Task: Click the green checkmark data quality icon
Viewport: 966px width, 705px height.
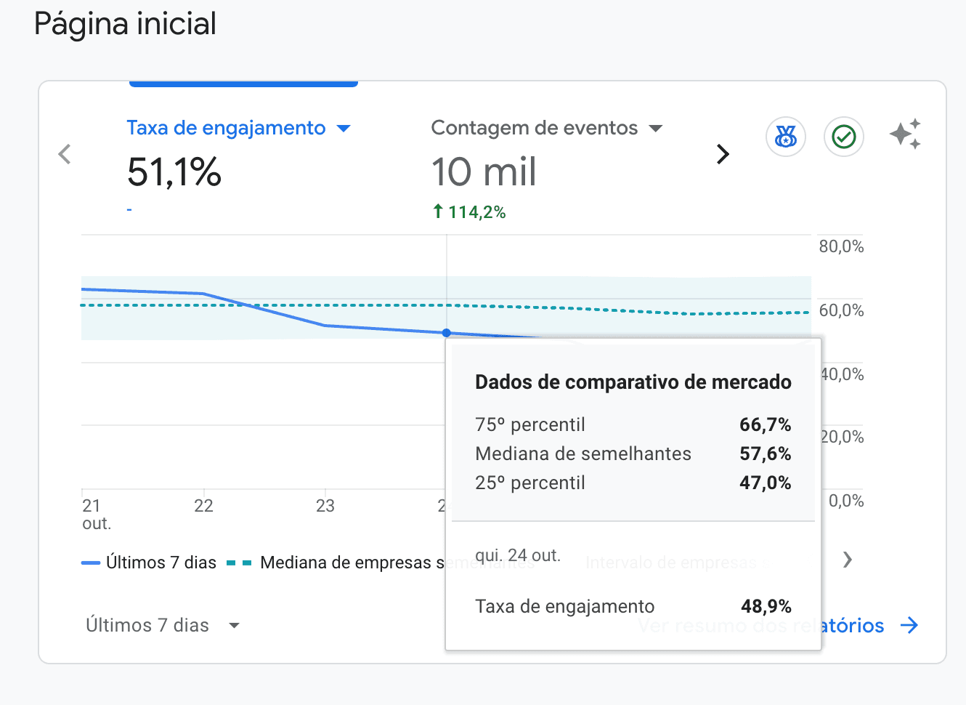Action: [843, 137]
